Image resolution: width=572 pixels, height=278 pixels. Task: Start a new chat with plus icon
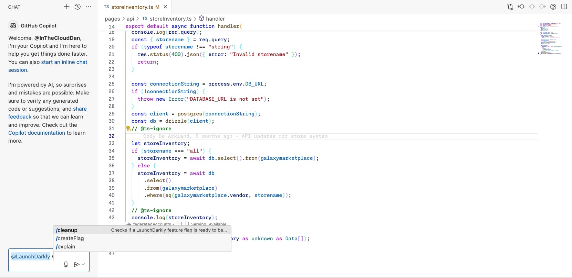click(x=66, y=7)
